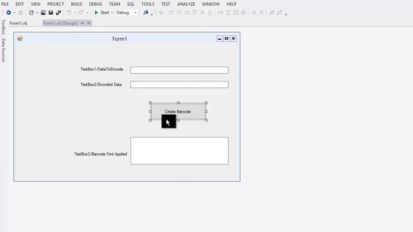Click the Align Rights layout icon
The image size is (413, 232).
click(187, 12)
